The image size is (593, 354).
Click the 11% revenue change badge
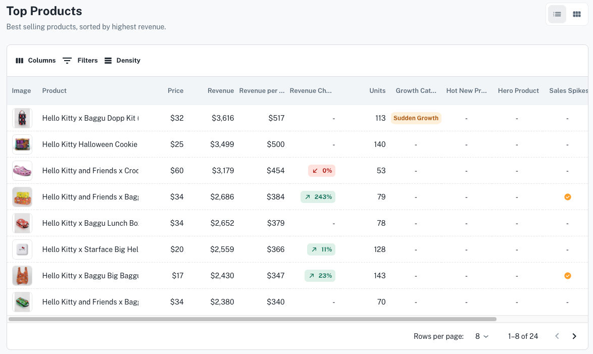(x=321, y=249)
